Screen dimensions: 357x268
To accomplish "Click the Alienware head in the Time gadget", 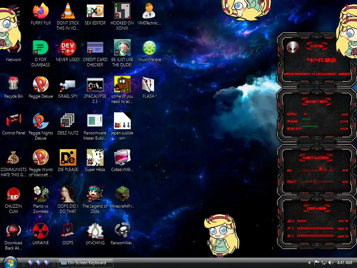I will pyautogui.click(x=293, y=47).
